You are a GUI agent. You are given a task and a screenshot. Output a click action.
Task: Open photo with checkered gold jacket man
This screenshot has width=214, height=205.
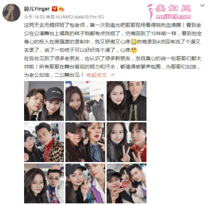click(44, 142)
